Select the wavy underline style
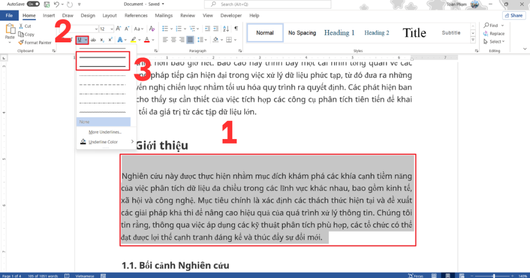530x278 pixels. pyautogui.click(x=103, y=112)
